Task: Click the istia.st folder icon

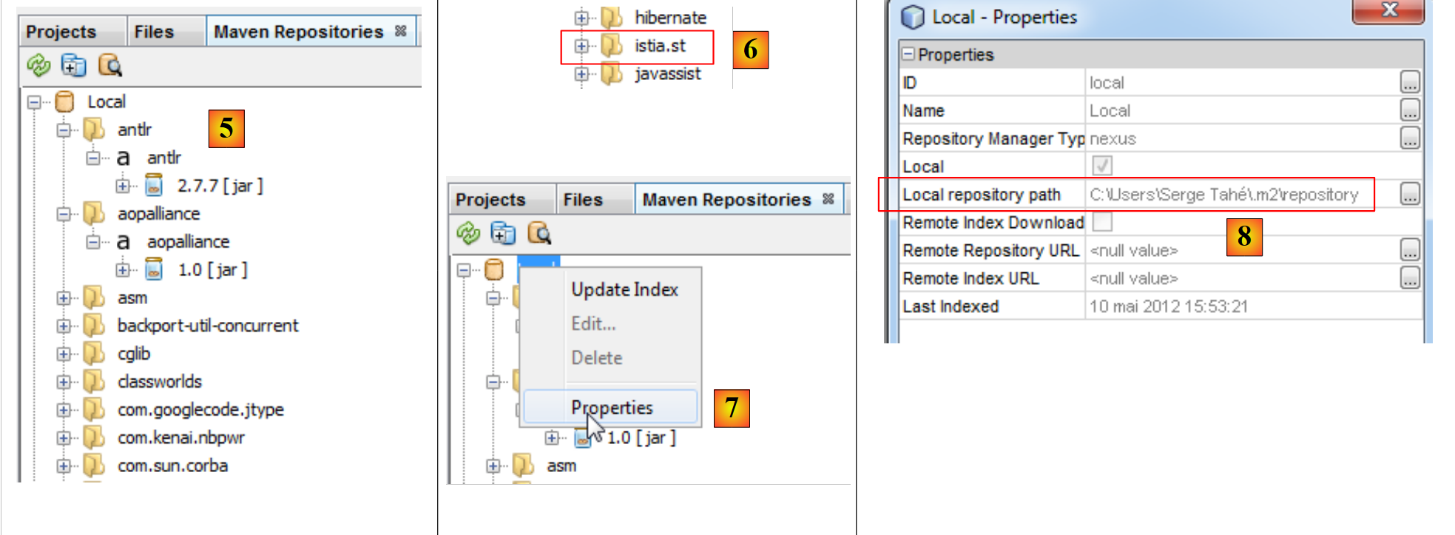Action: pos(611,46)
